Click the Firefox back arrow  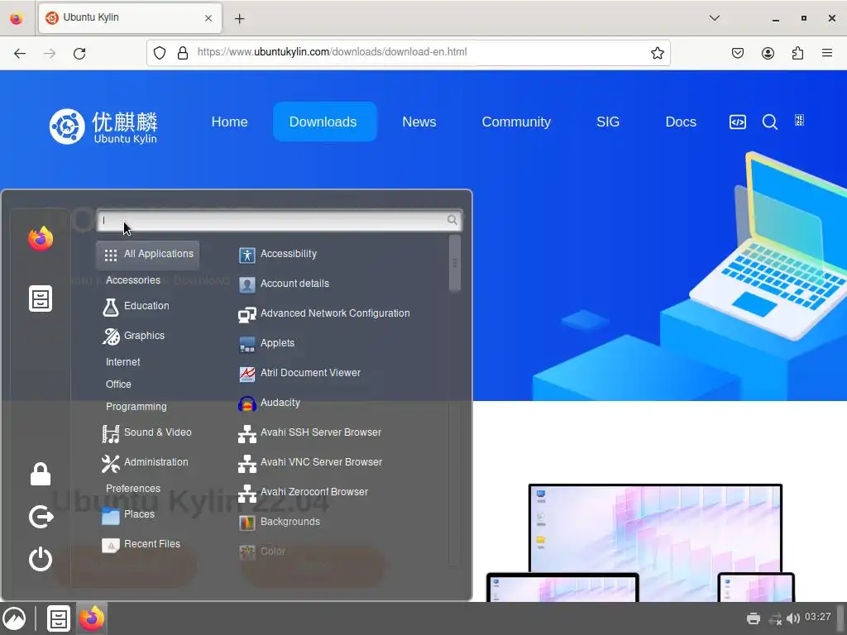click(x=20, y=54)
